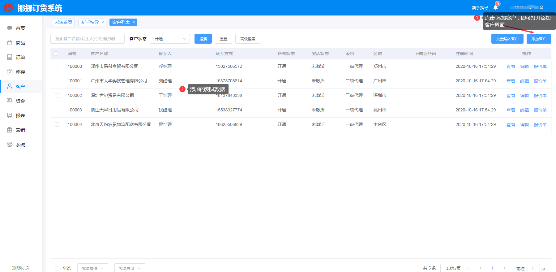Open the 首页 home icon in sidebar
The width and height of the screenshot is (556, 272).
(x=10, y=28)
